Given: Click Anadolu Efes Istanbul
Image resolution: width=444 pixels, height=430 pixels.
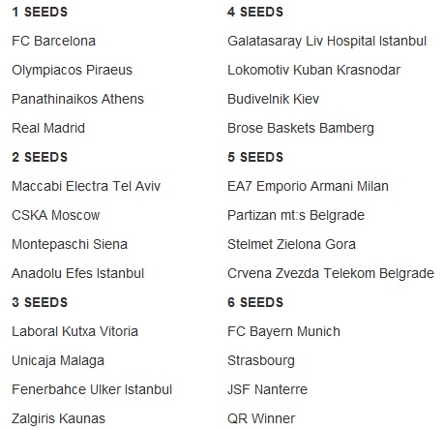Looking at the screenshot, I should click(x=77, y=273).
